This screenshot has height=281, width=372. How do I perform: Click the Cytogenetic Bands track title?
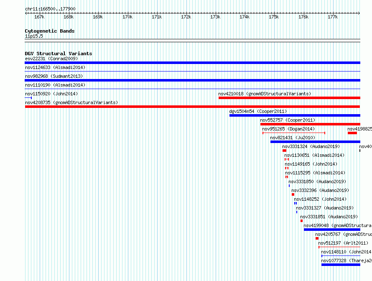click(x=50, y=31)
